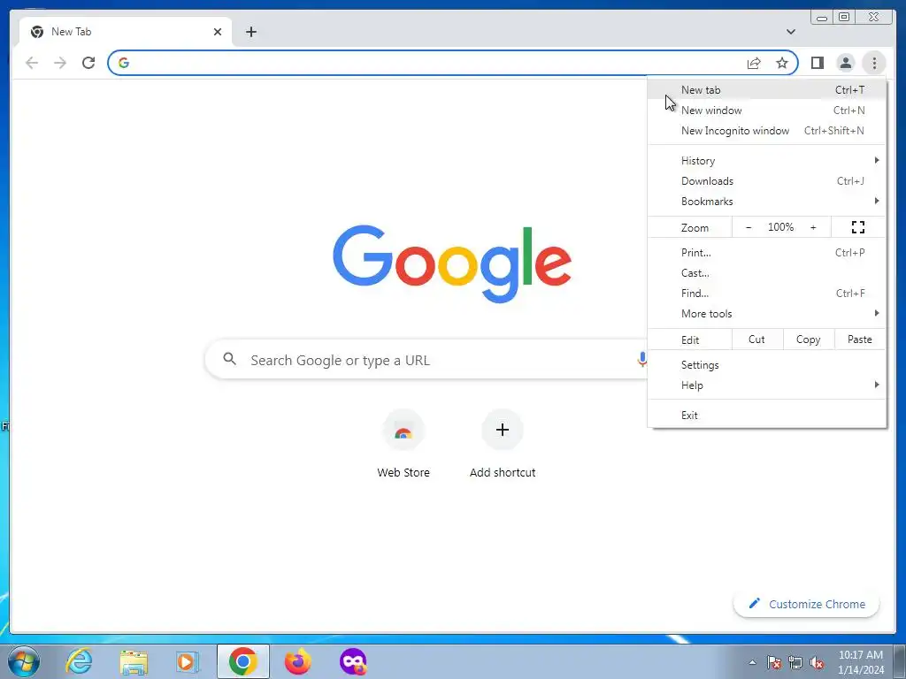Expand the History submenu

pyautogui.click(x=767, y=161)
